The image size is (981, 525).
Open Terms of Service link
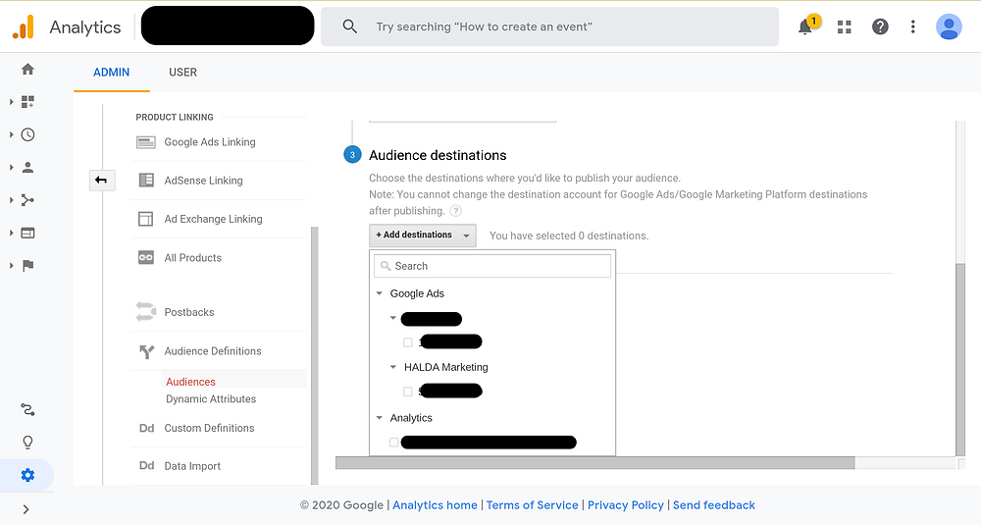(x=533, y=505)
